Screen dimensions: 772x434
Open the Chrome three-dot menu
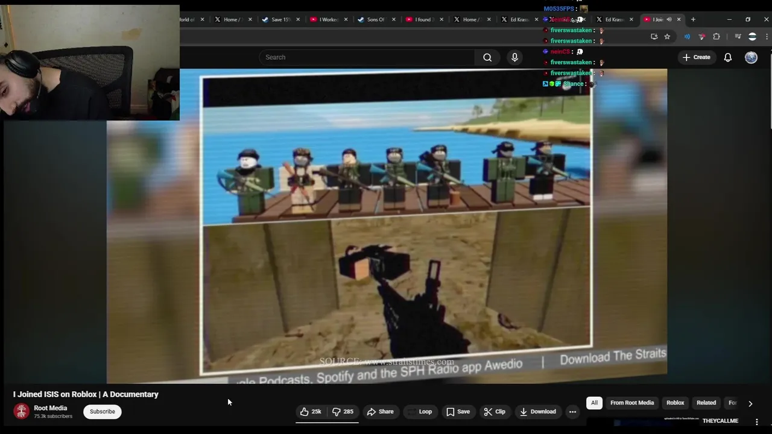point(767,37)
